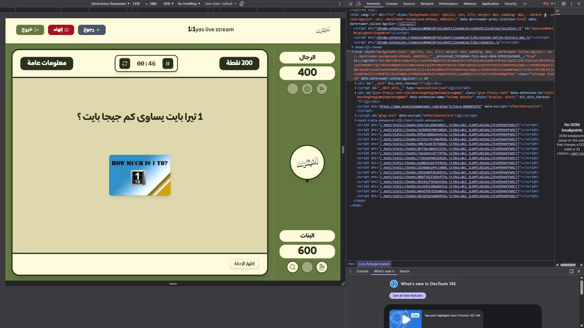This screenshot has height=328, width=584.
Task: Play the Chrome highlights video thumbnail
Action: (x=406, y=319)
